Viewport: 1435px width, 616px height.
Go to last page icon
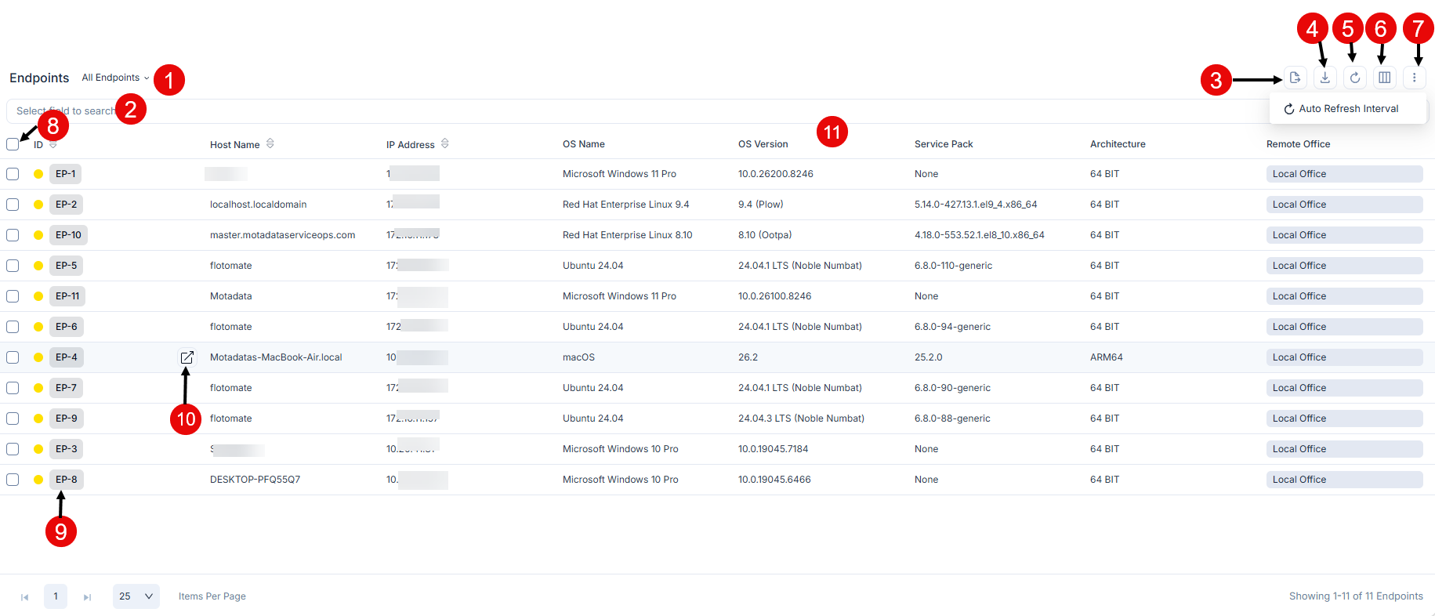coord(87,597)
